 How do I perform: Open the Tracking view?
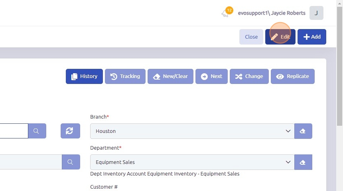pyautogui.click(x=125, y=76)
